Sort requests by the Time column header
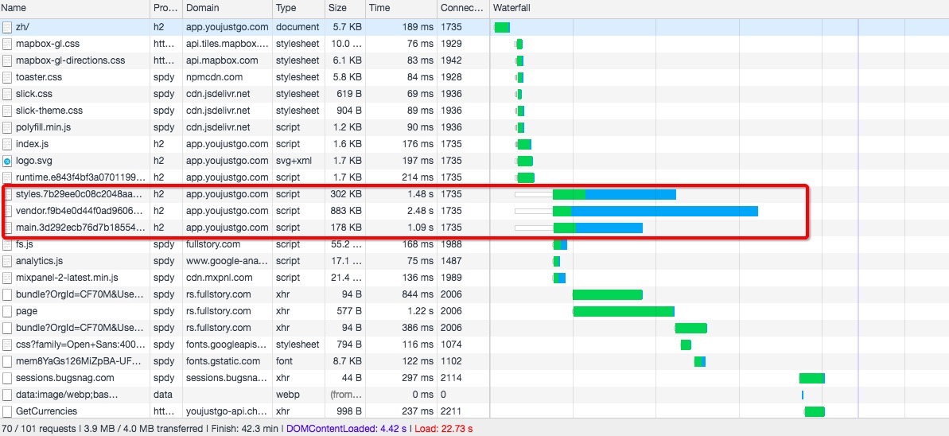 click(x=401, y=9)
